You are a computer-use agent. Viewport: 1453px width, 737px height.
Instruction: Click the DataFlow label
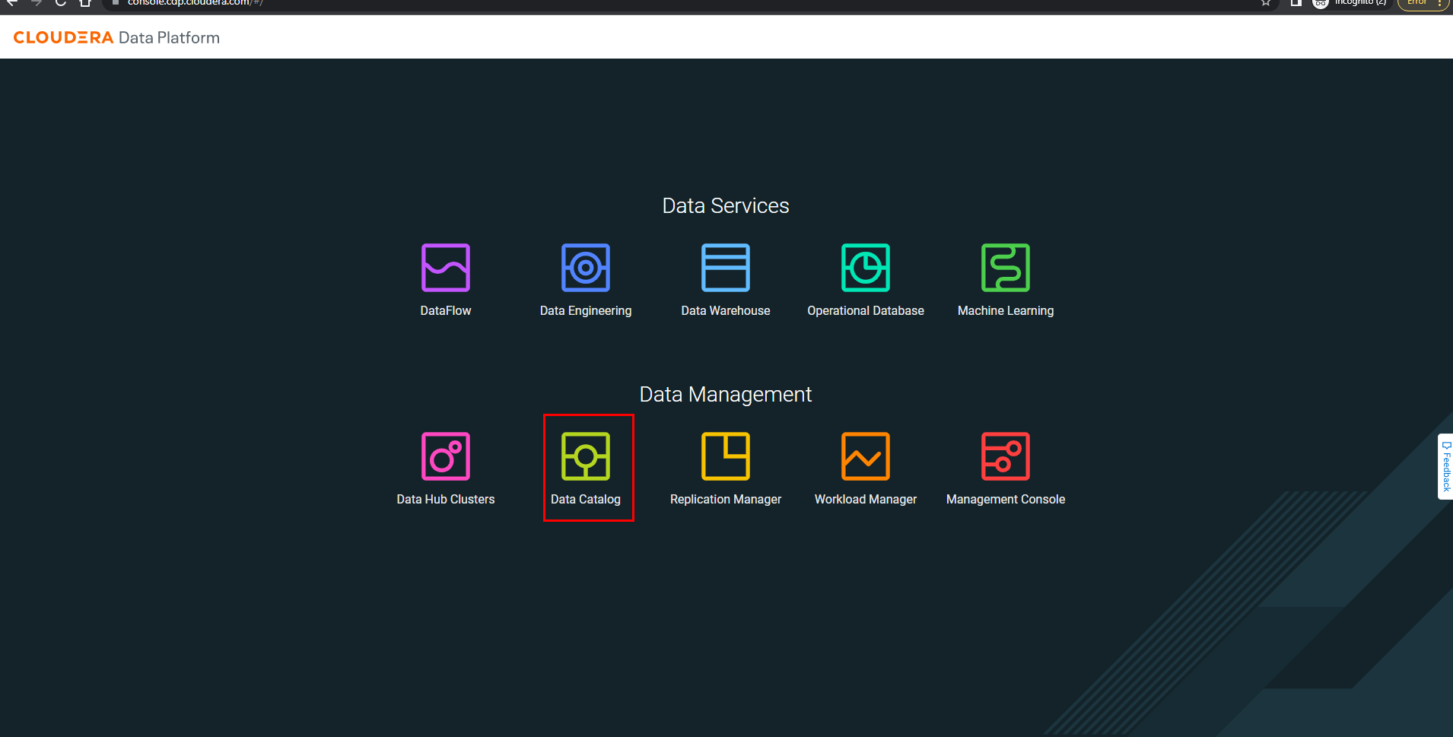(446, 310)
